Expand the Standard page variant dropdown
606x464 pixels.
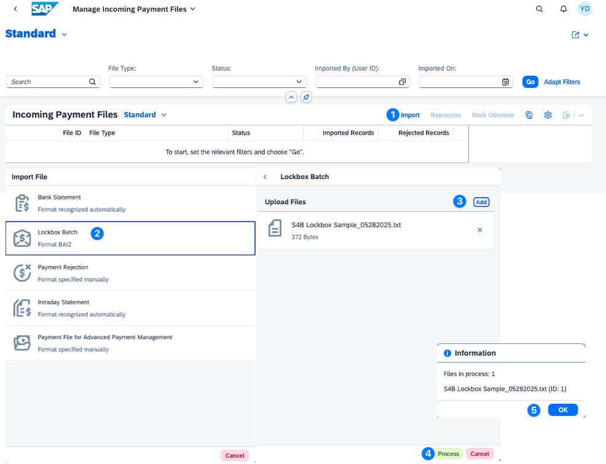[64, 34]
